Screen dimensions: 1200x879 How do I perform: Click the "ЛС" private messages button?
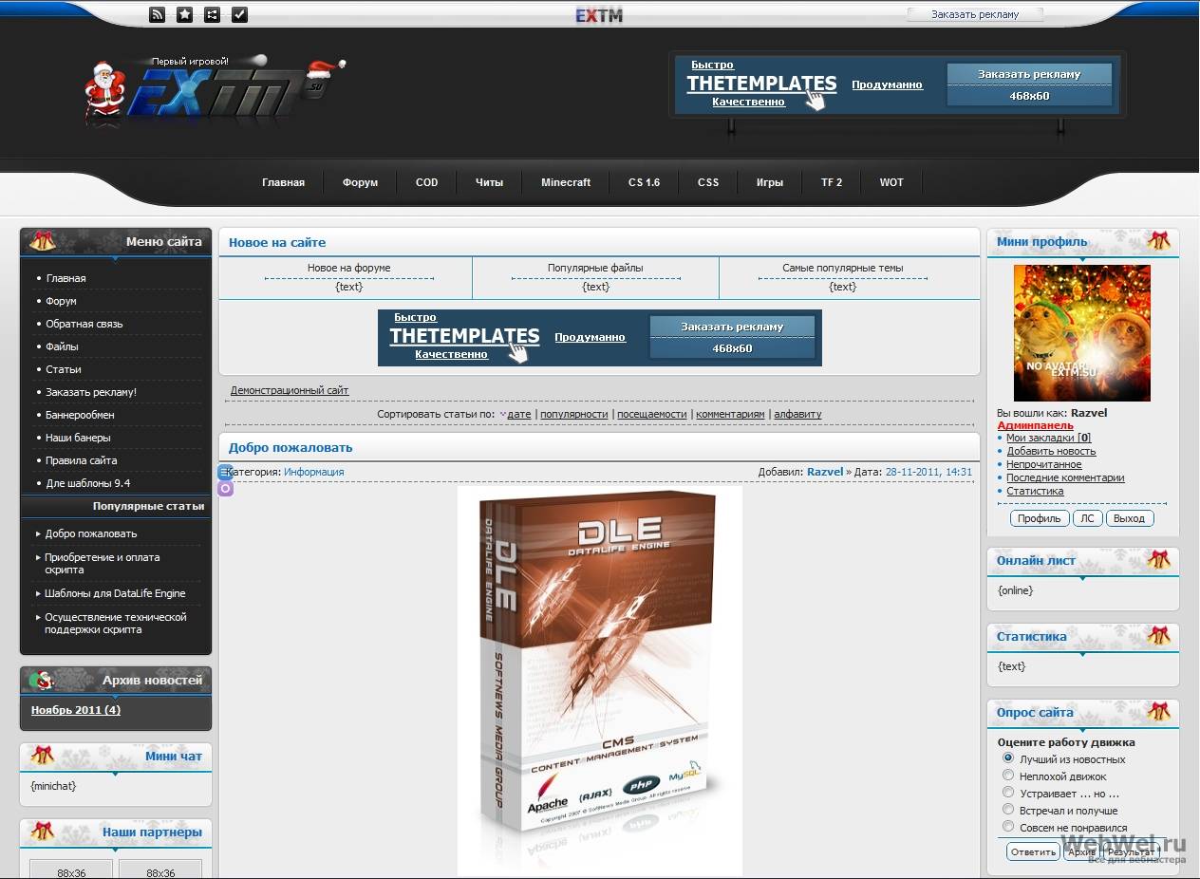tap(1087, 518)
